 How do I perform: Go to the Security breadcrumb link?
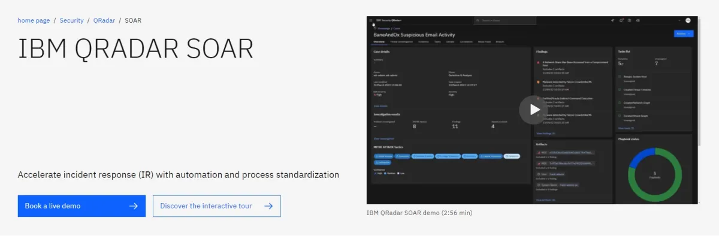[x=71, y=20]
